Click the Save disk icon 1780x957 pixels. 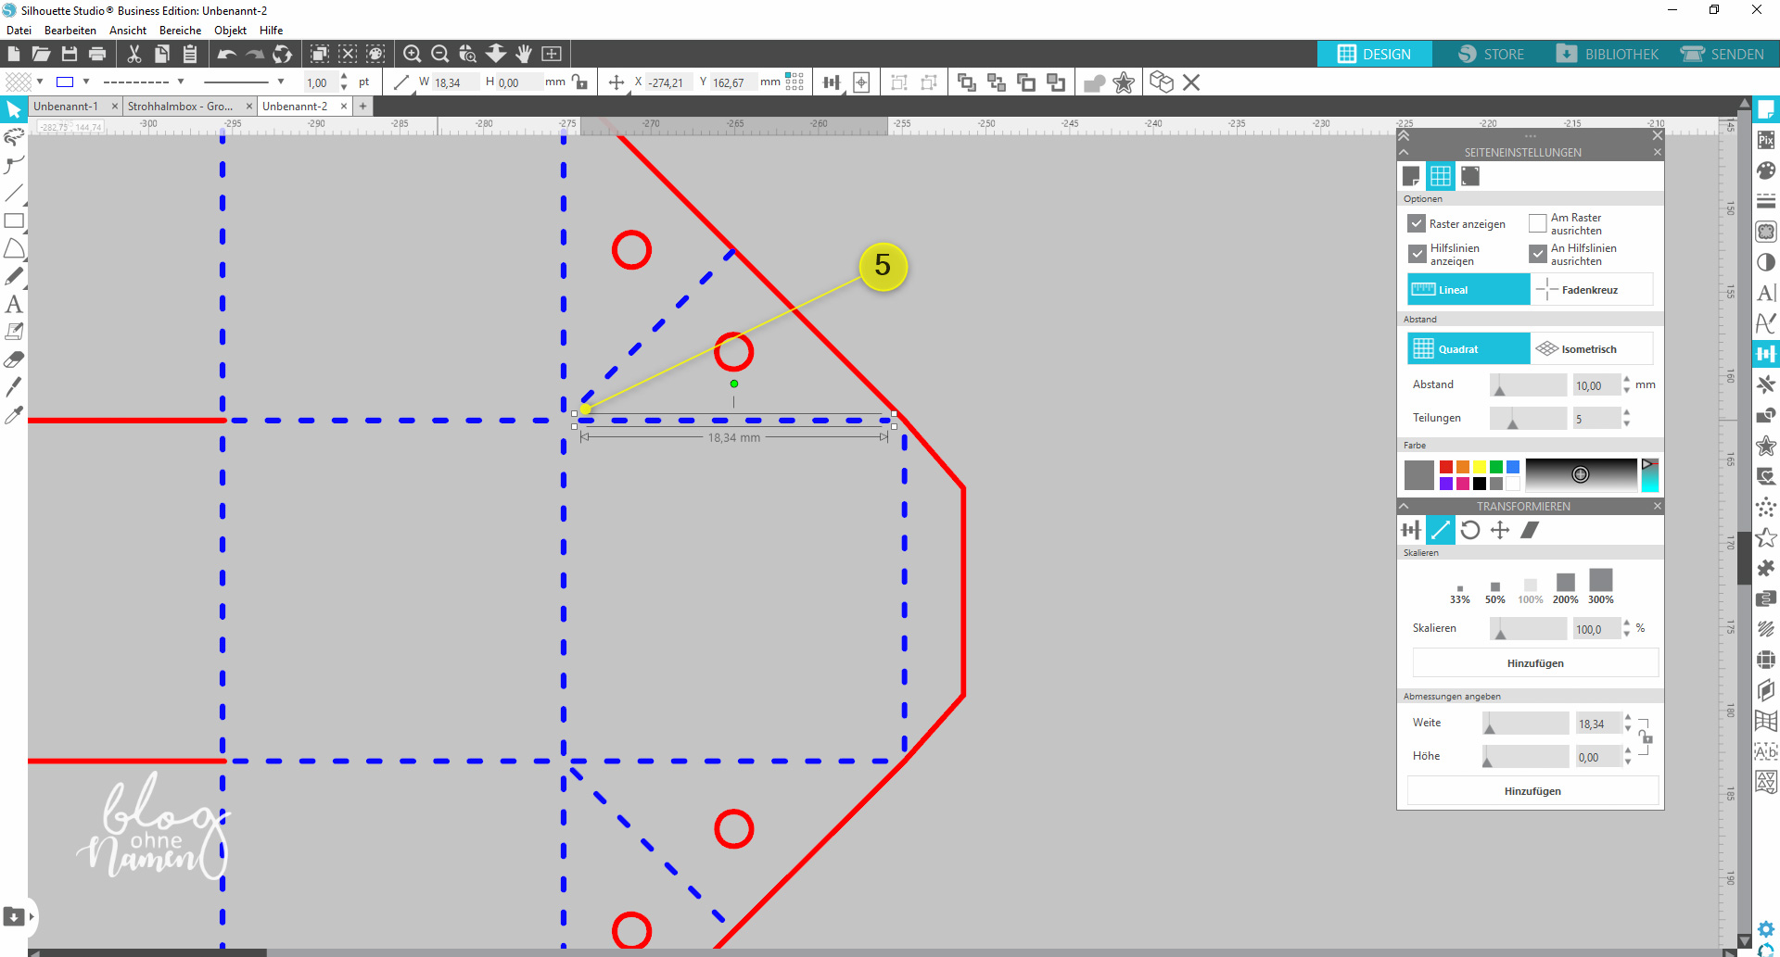pos(70,55)
